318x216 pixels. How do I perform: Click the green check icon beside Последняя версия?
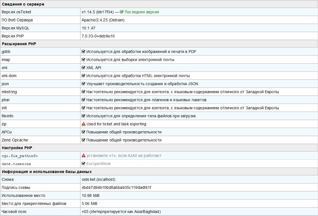pyautogui.click(x=122, y=12)
